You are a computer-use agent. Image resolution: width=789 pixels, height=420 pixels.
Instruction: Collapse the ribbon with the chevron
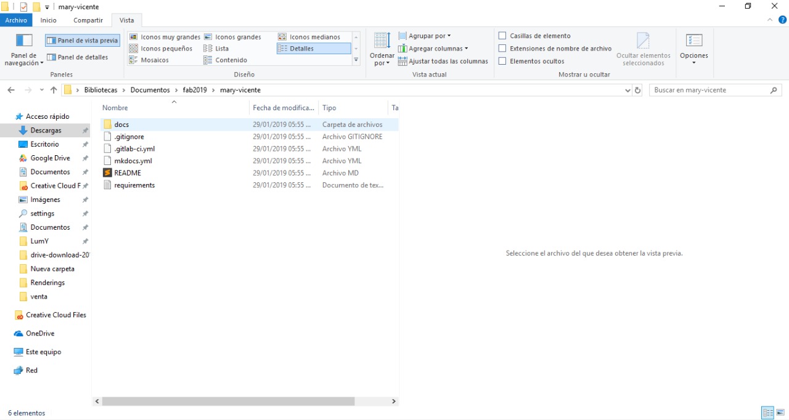(769, 20)
